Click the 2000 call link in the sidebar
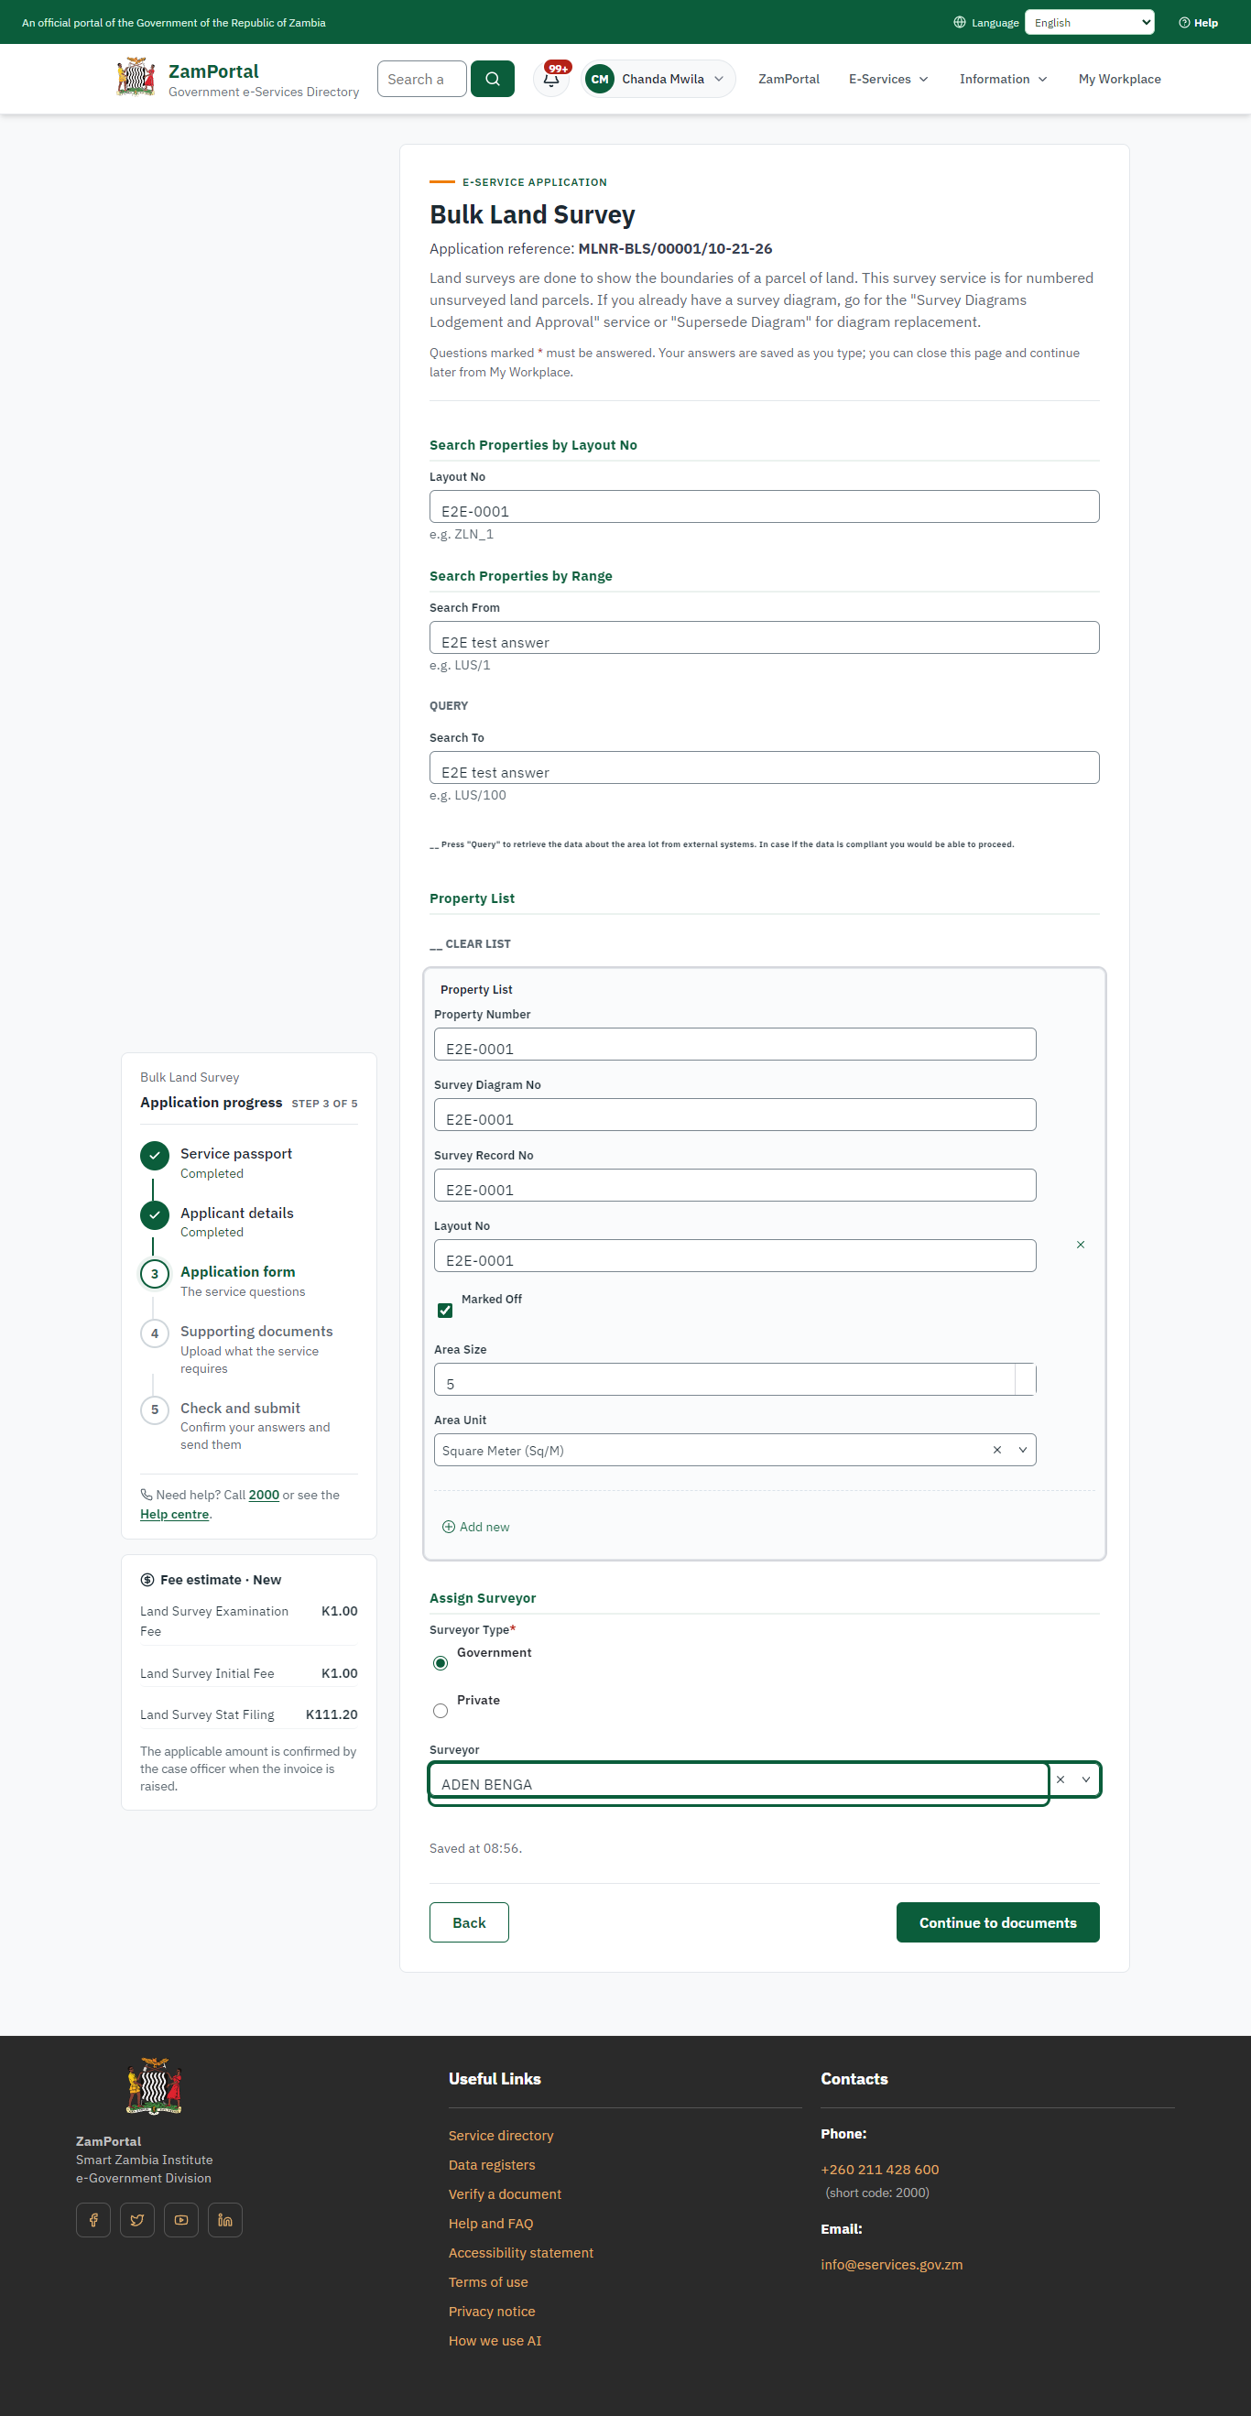 pyautogui.click(x=264, y=1495)
